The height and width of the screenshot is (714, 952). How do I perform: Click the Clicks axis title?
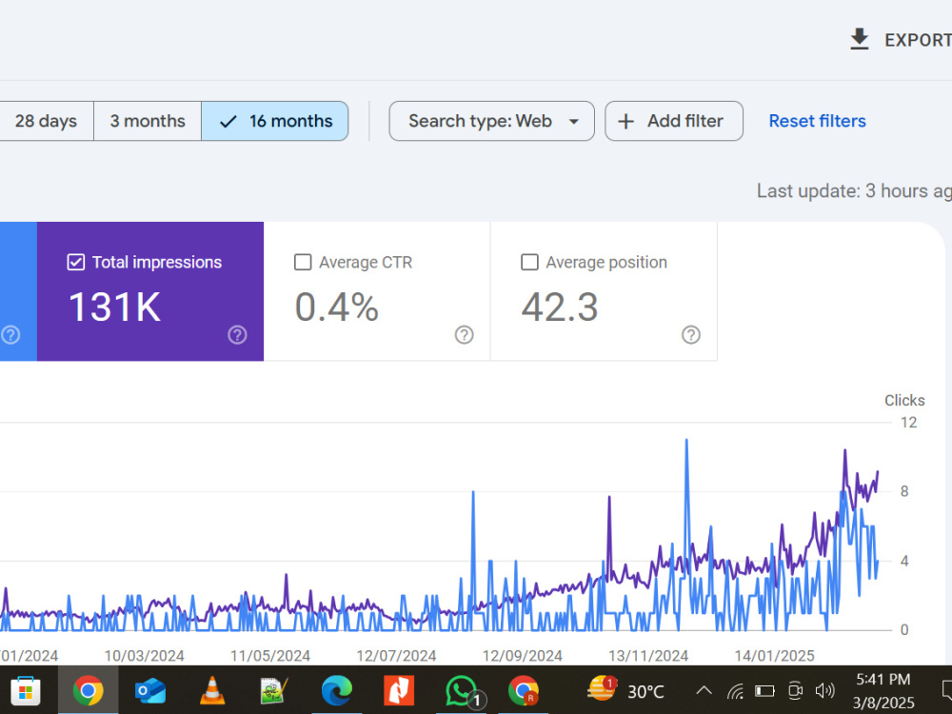click(904, 400)
